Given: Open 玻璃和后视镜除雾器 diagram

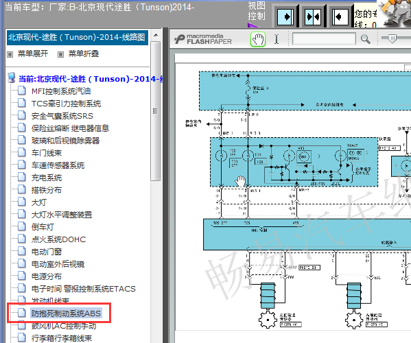Looking at the screenshot, I should point(66,141).
